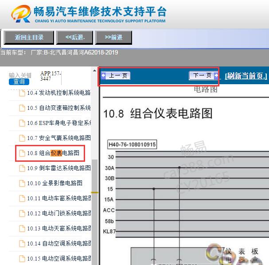This screenshot has height=265, width=269.
Task: Open 10.10 全景影像电路图 item
Action: [x=55, y=183]
